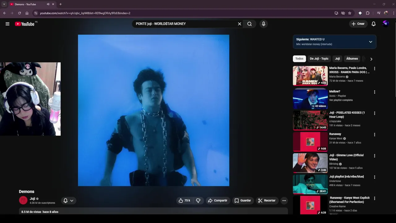
Task: Click the 8.5 M de vistas description box
Action: (153, 211)
